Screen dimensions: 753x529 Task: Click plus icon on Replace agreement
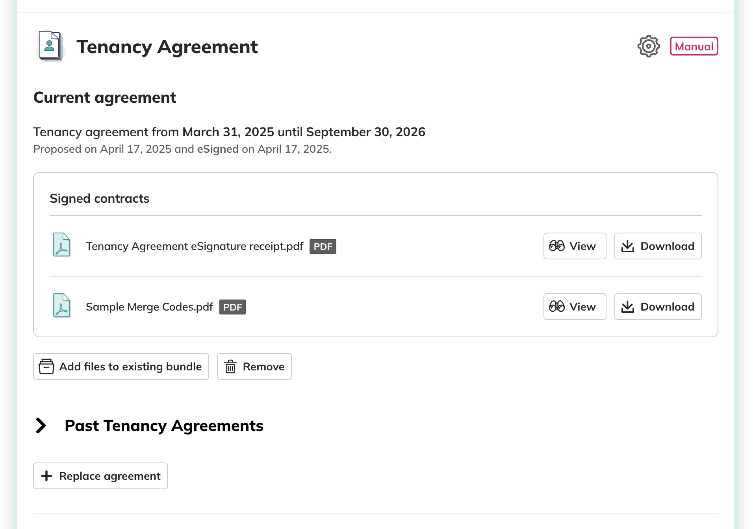pyautogui.click(x=46, y=476)
